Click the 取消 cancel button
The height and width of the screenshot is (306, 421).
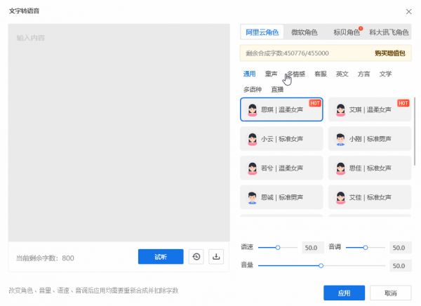pyautogui.click(x=390, y=293)
